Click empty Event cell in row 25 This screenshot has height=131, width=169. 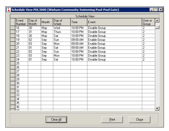point(115,63)
